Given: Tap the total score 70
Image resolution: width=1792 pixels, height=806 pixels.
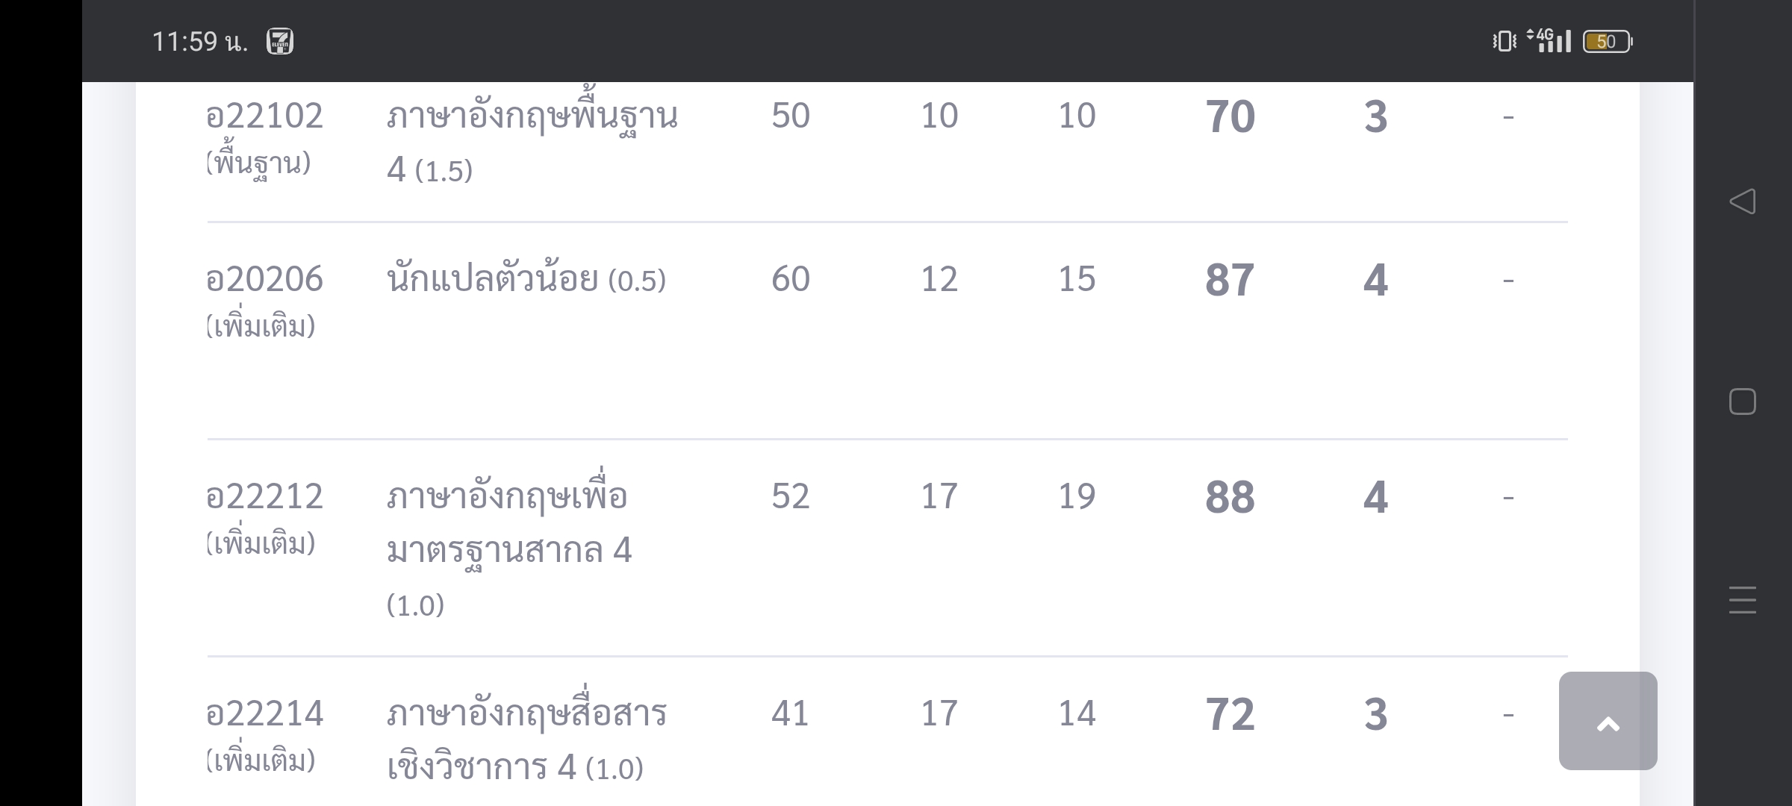Looking at the screenshot, I should pyautogui.click(x=1230, y=117).
